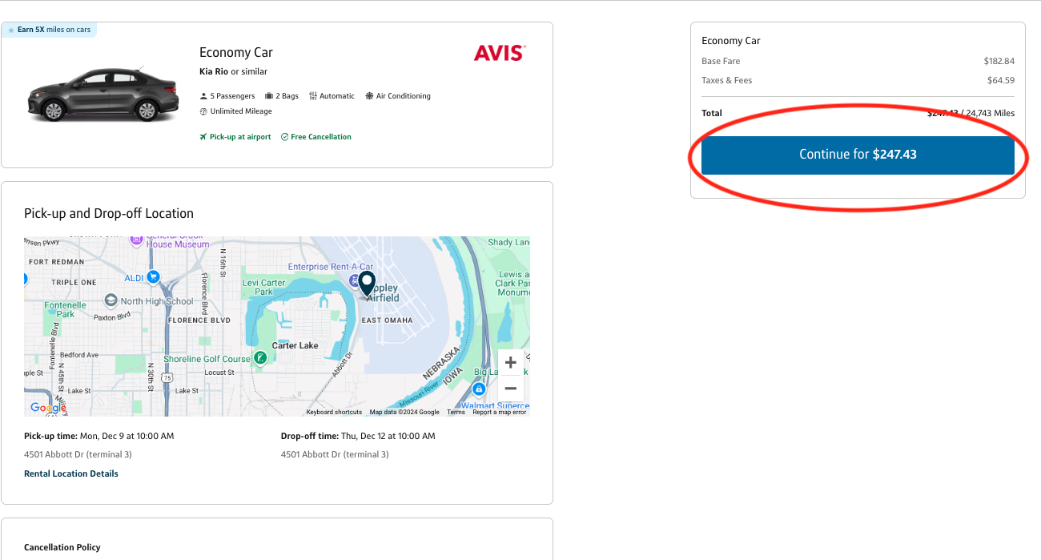Click the Economy Car title in the listing
The height and width of the screenshot is (560, 1041).
(x=236, y=52)
